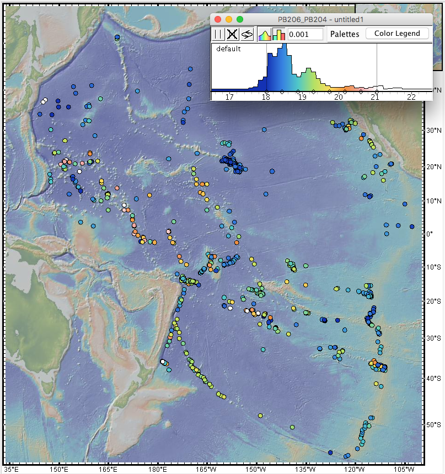Click the southernmost dark blue point near 125°W
445x474 pixels.
[x=330, y=453]
